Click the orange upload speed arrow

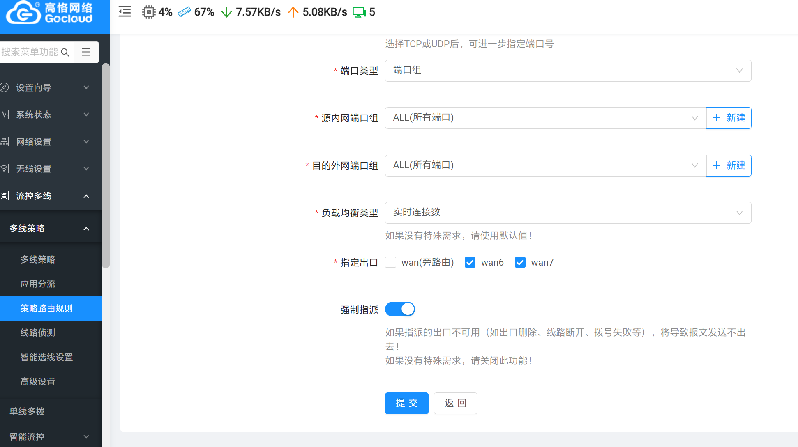[293, 12]
